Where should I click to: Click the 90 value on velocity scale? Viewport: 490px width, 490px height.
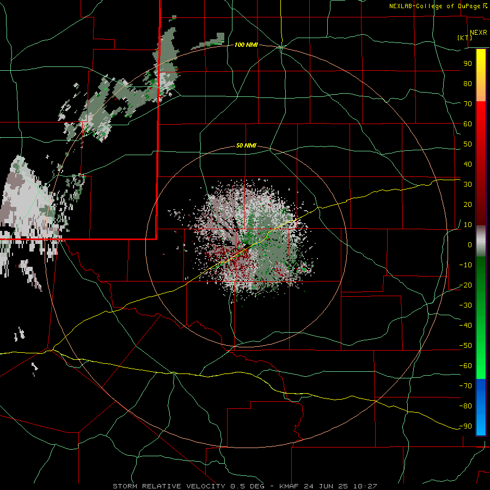(468, 64)
